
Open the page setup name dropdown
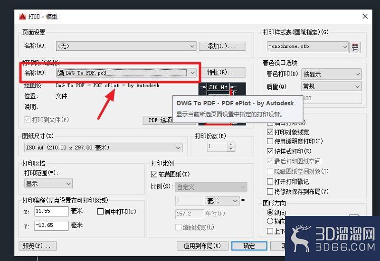coord(126,46)
